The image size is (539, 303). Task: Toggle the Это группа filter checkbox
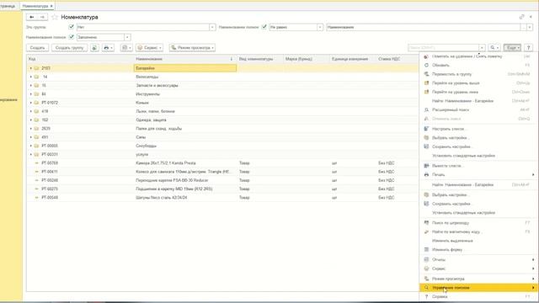click(x=71, y=27)
